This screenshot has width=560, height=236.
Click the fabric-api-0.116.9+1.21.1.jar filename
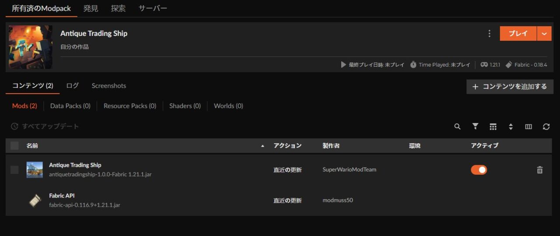[x=84, y=205]
